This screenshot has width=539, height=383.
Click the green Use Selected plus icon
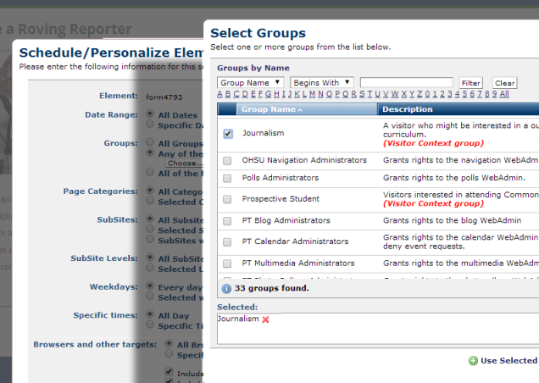tap(474, 361)
